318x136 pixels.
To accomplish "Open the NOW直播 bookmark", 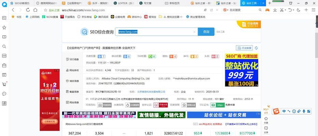I will coord(50,17).
